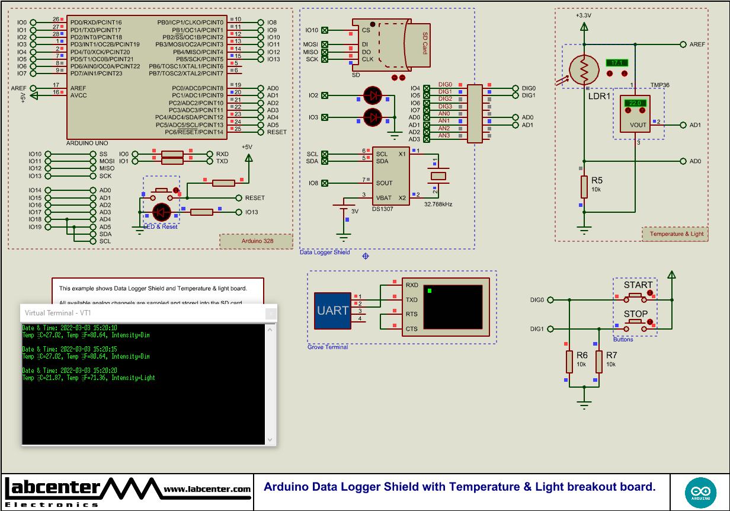Screen dimensions: 730x511
Task: Click the LDR1 photoresistor symbol
Action: point(584,70)
